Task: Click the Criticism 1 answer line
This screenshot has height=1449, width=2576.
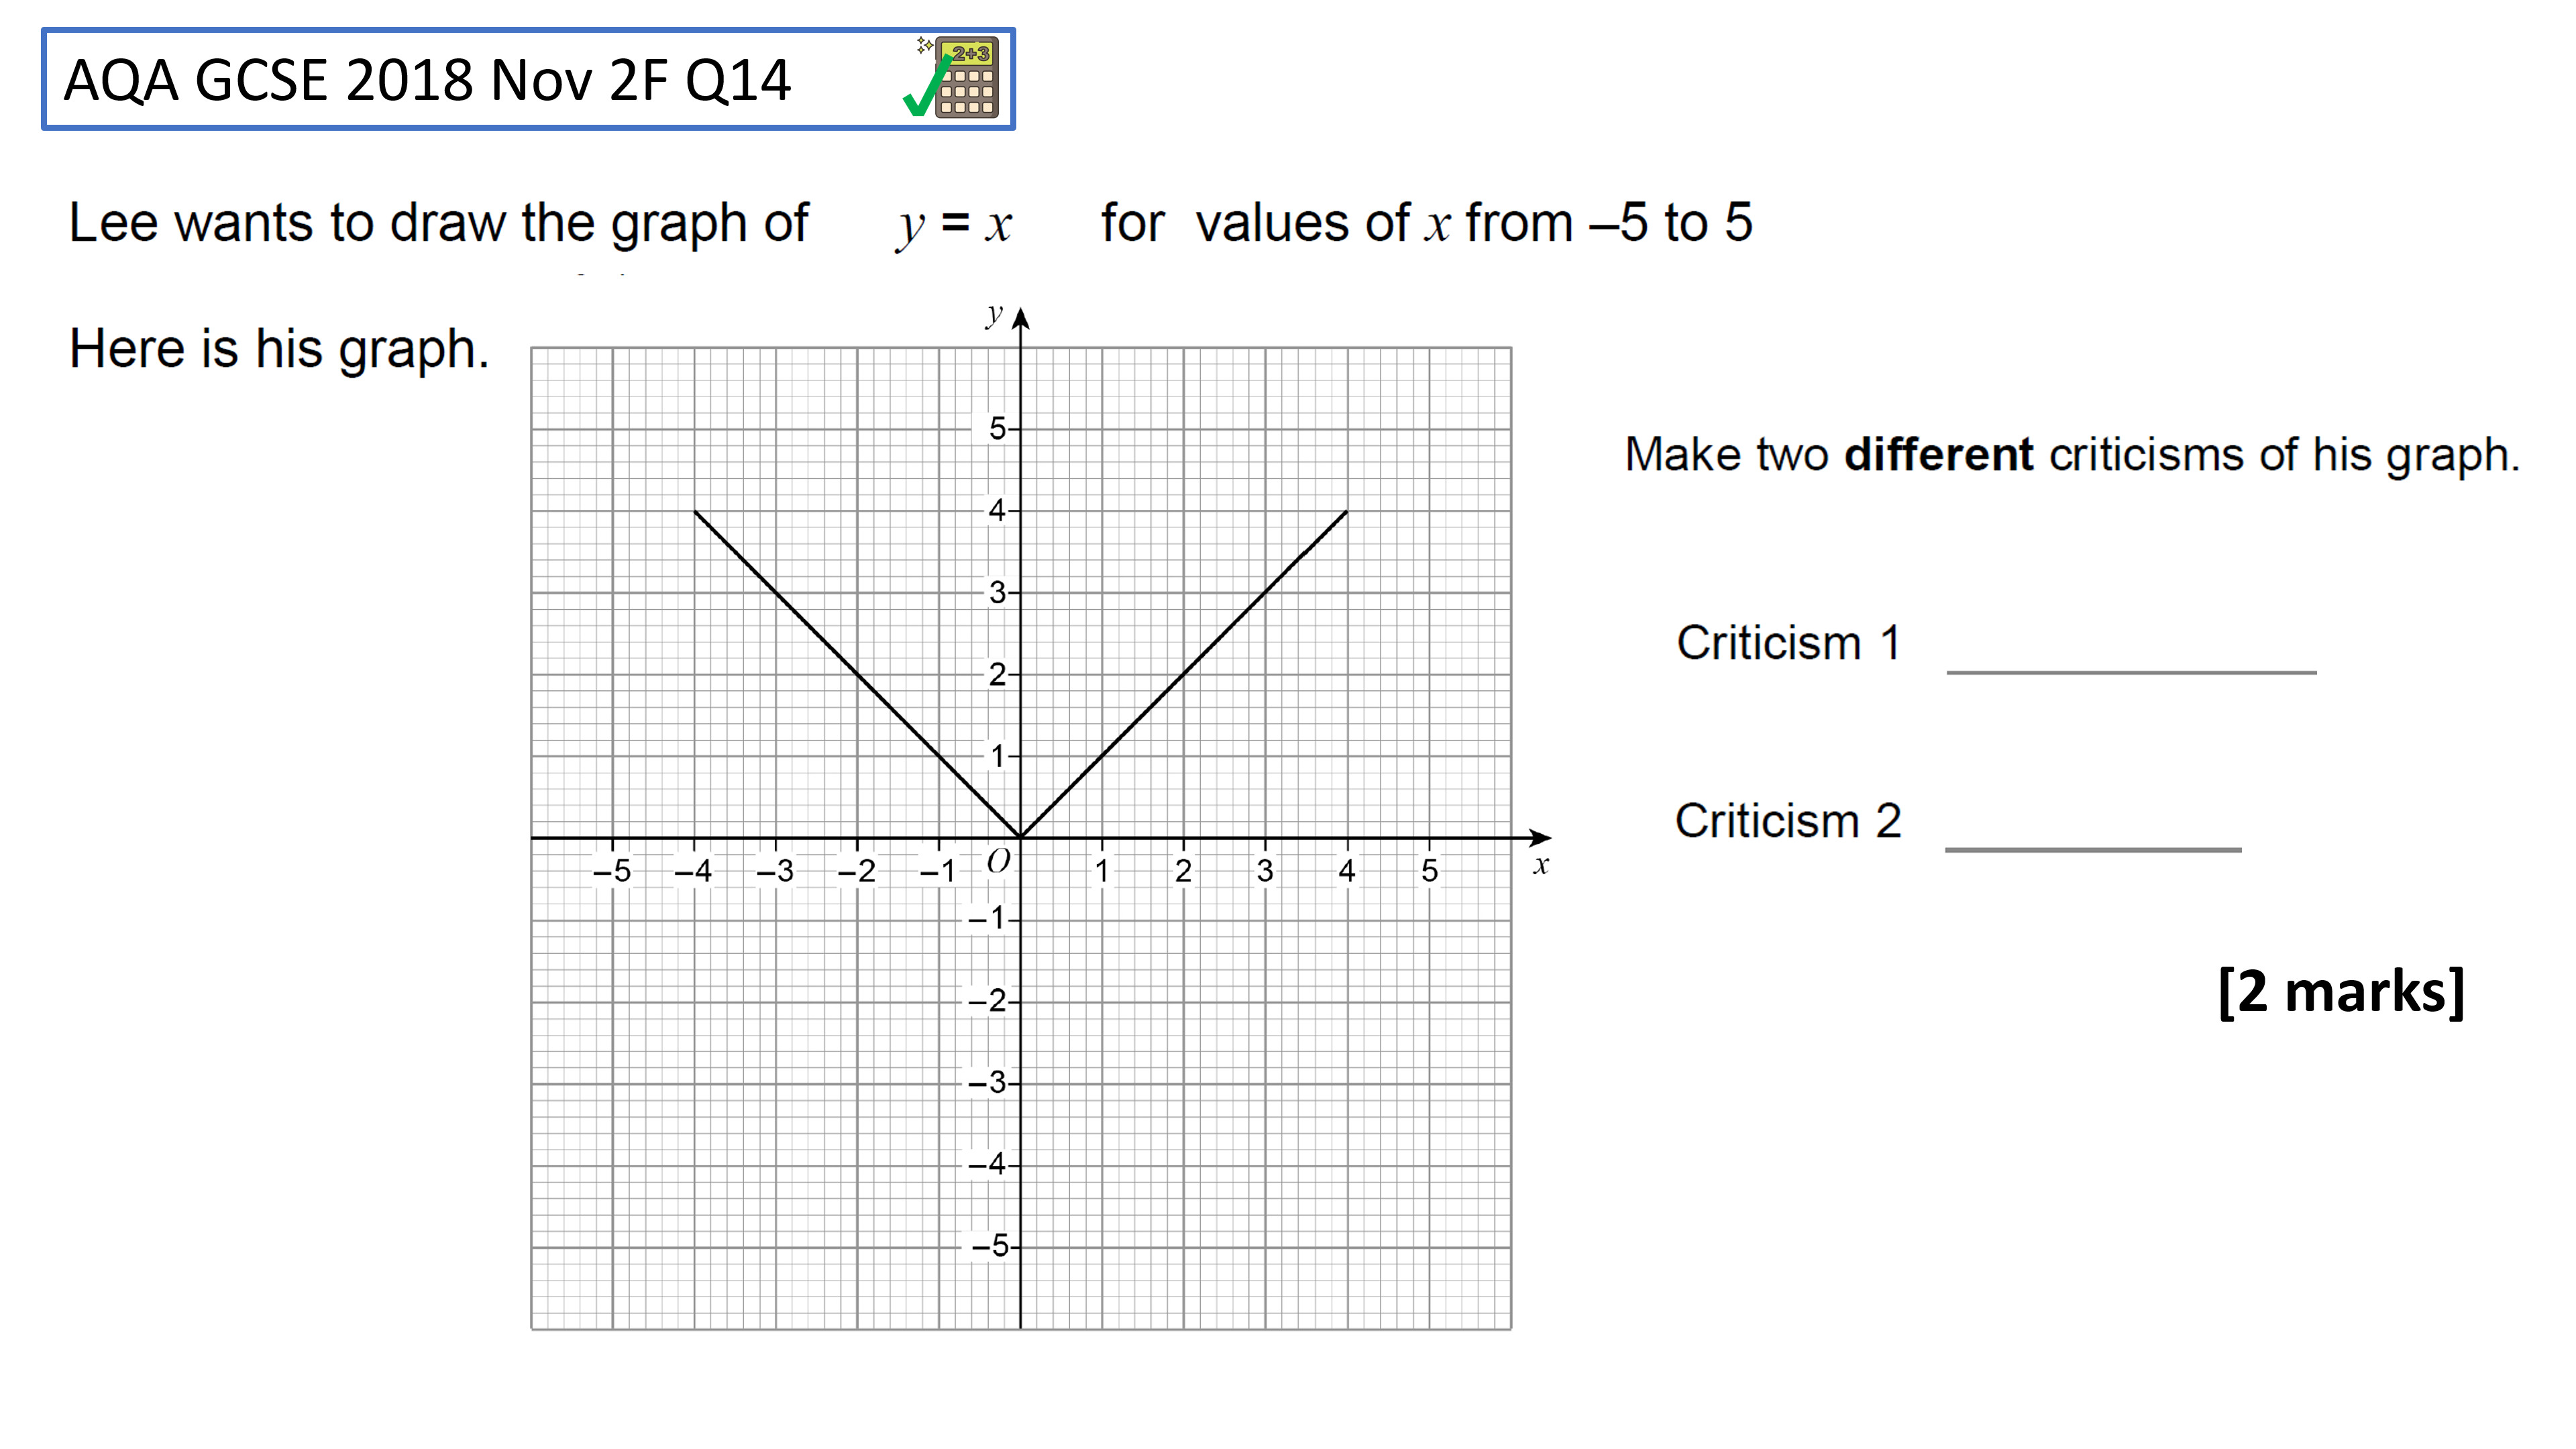Action: (x=2131, y=672)
